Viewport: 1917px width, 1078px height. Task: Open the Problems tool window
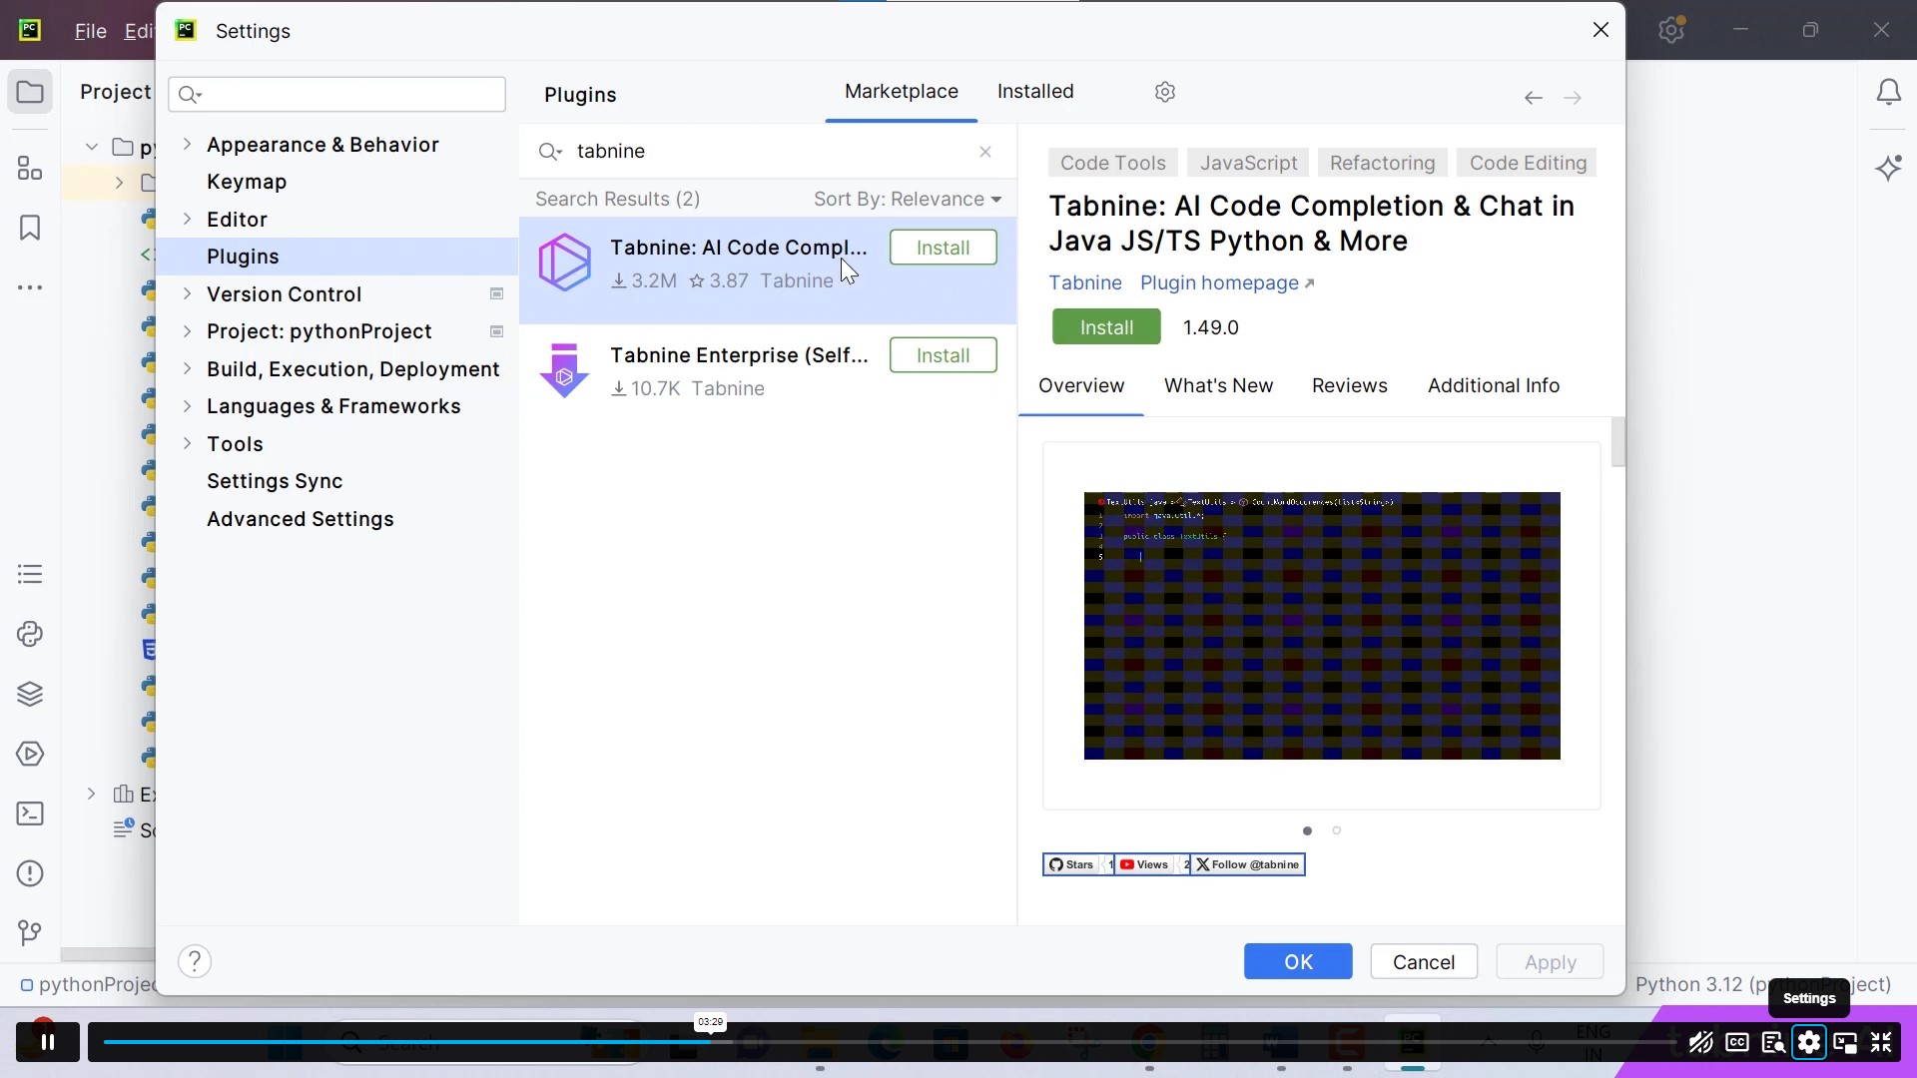click(x=30, y=873)
